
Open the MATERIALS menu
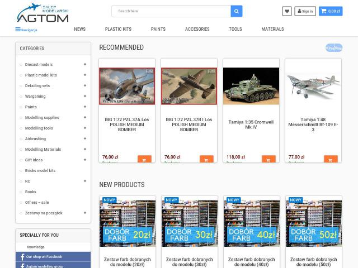tap(272, 29)
